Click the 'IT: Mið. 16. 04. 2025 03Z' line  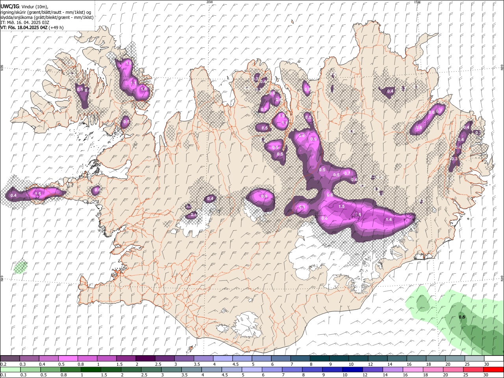coord(25,22)
